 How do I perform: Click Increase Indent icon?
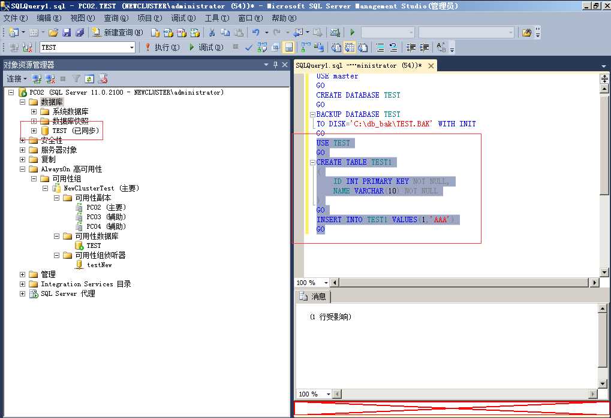(424, 47)
